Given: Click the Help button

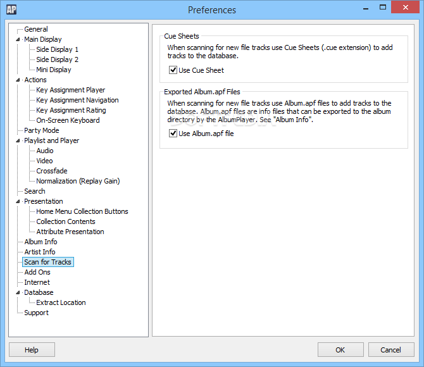Looking at the screenshot, I should point(32,350).
